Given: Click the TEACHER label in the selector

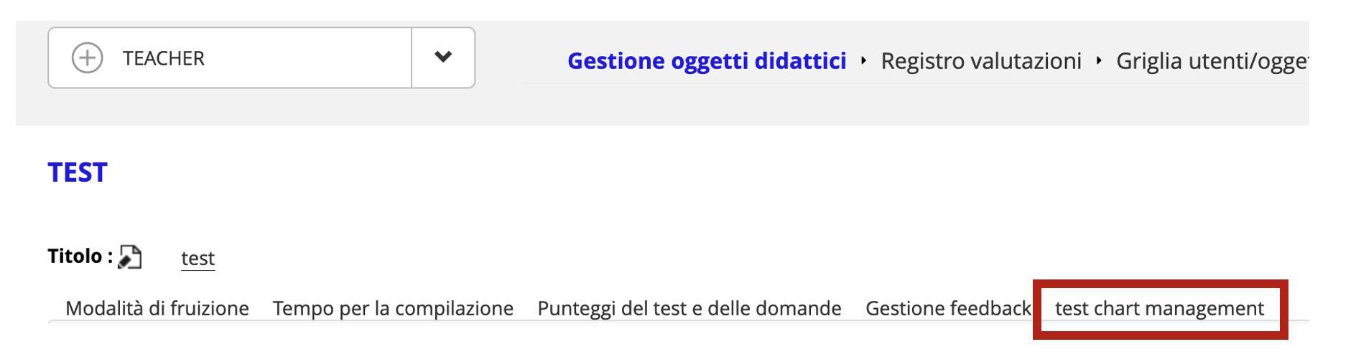Looking at the screenshot, I should [164, 58].
